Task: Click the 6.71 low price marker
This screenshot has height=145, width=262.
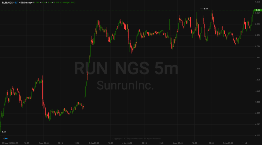Action: (4, 132)
